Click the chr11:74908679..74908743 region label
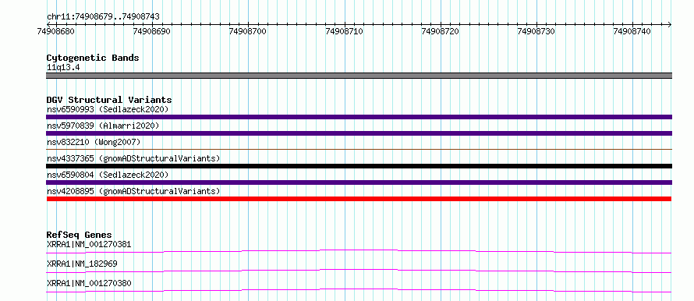Screen dimensions: 694x301 103,17
